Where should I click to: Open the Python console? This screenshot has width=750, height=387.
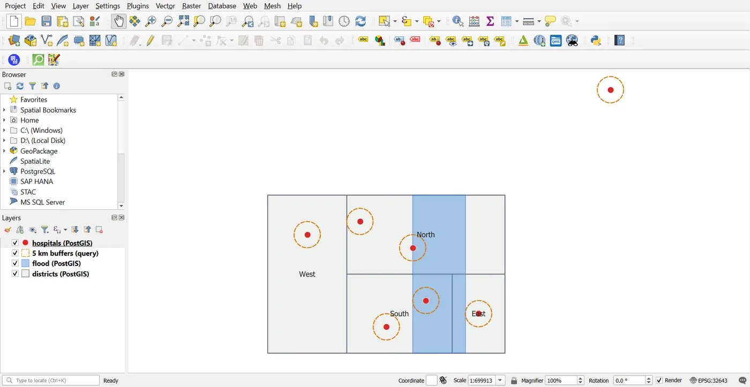click(x=596, y=41)
